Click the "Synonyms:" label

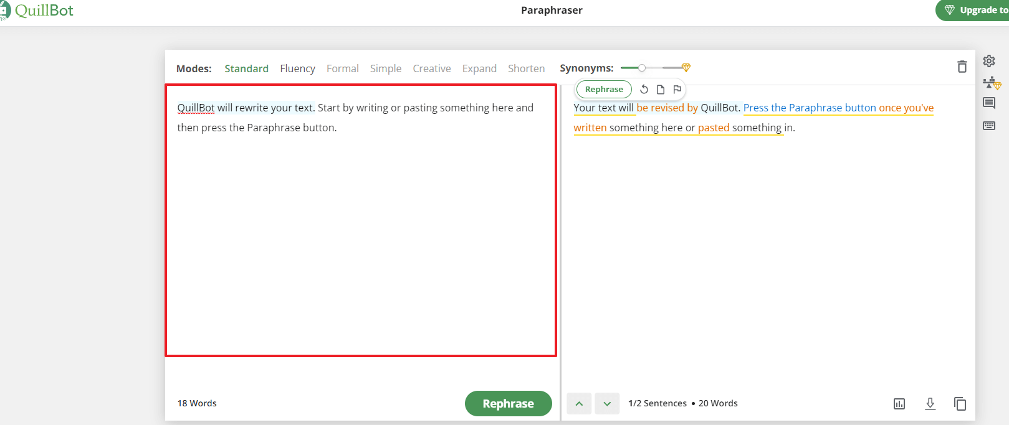pyautogui.click(x=586, y=68)
